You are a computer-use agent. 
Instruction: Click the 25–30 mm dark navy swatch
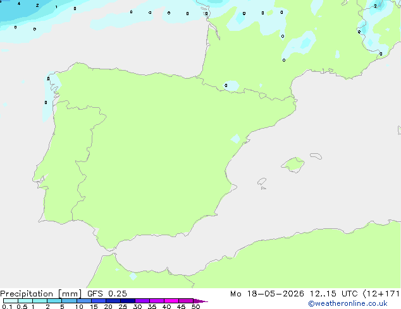click(128, 301)
